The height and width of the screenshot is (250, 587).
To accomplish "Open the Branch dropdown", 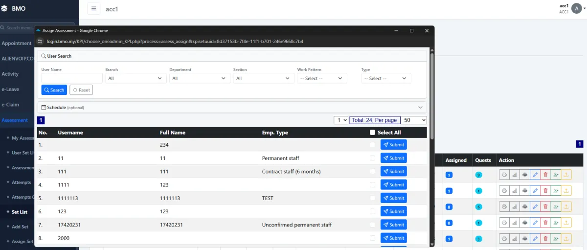I will (x=136, y=78).
